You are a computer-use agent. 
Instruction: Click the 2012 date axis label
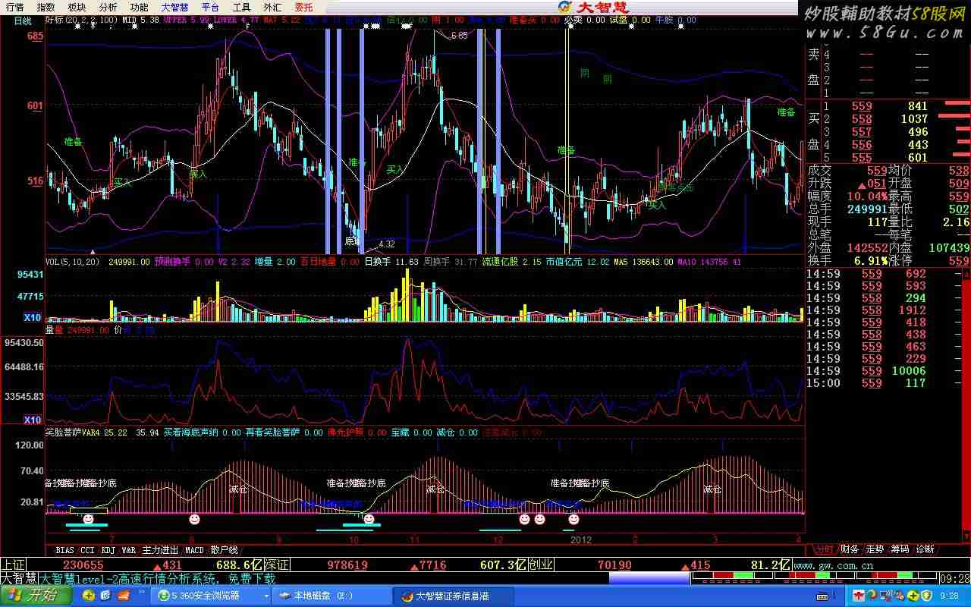(581, 540)
